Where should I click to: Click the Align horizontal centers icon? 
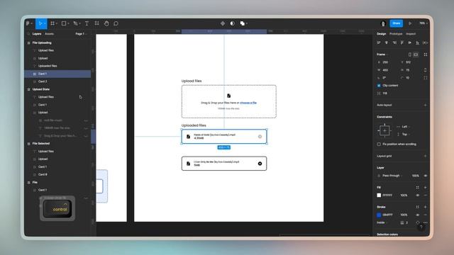[x=387, y=42]
